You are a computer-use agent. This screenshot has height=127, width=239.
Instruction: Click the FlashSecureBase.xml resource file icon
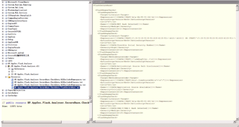pos(12,88)
